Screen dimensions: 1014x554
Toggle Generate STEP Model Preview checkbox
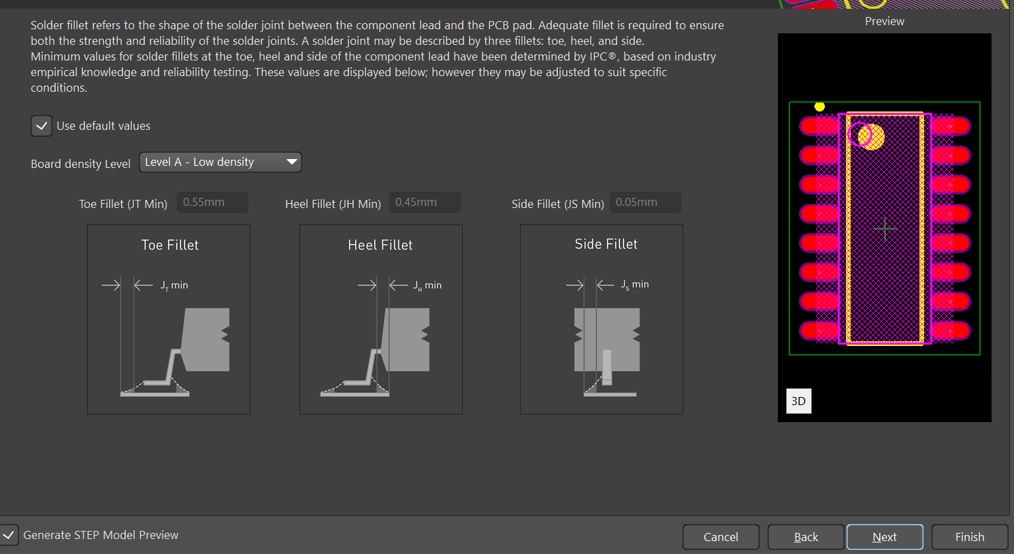9,535
